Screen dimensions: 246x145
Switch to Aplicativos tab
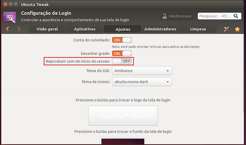85,29
